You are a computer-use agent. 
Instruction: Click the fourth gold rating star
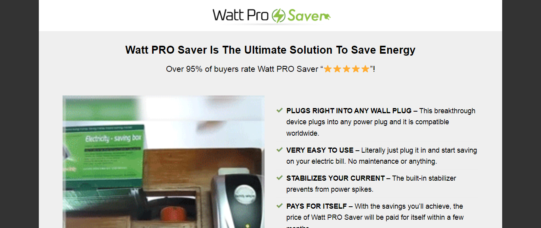356,69
